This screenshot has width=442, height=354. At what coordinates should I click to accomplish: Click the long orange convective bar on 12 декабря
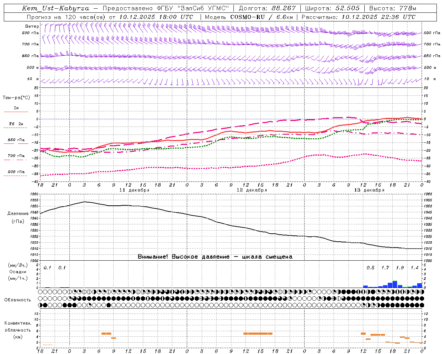pos(258,334)
